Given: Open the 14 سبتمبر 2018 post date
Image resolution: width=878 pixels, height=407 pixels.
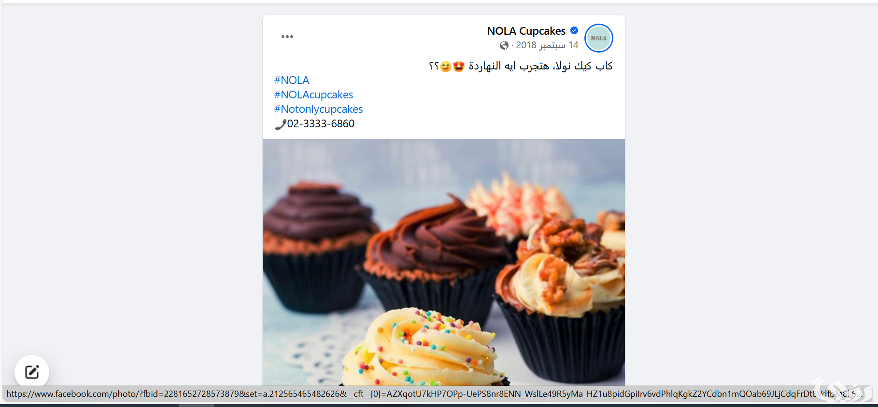Looking at the screenshot, I should point(547,45).
